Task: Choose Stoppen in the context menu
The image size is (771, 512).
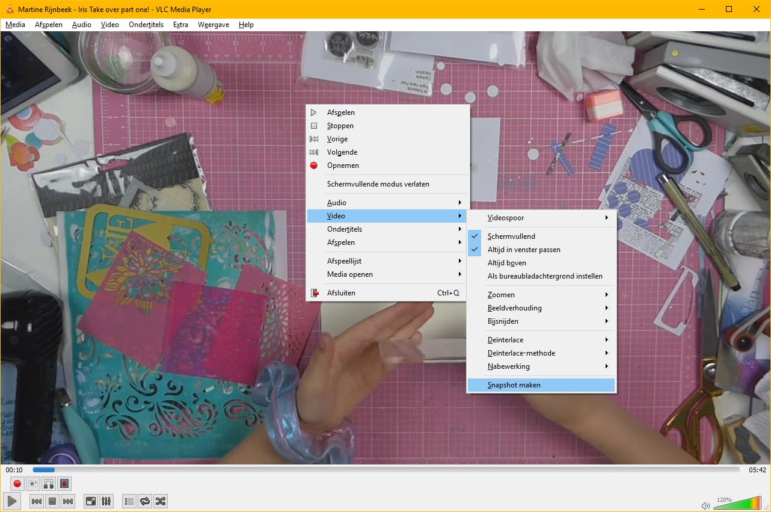Action: tap(388, 126)
